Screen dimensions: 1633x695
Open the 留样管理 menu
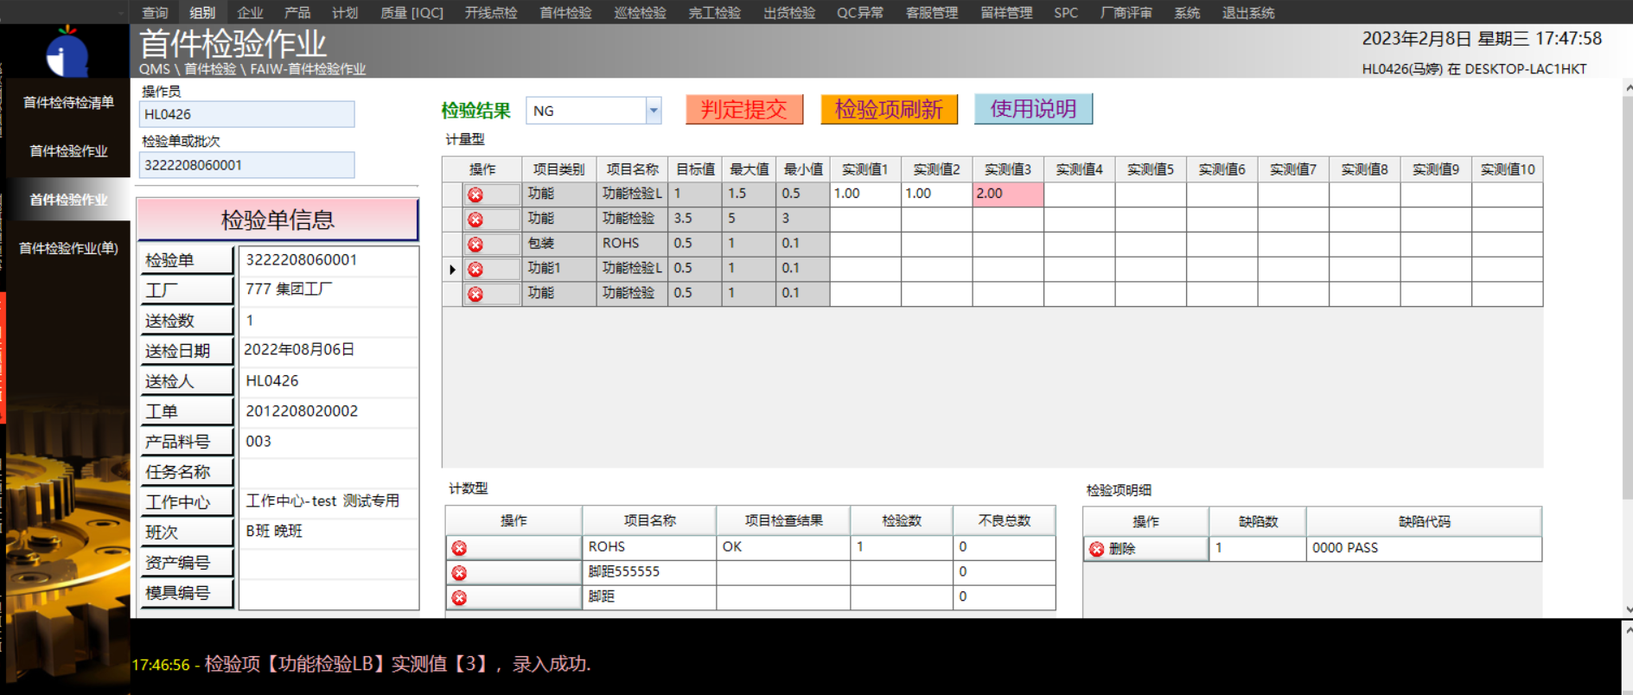click(x=1006, y=12)
